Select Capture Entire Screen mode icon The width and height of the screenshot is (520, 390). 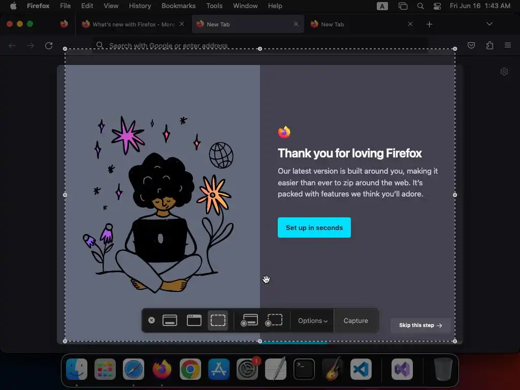tap(170, 320)
